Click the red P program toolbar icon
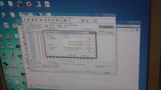Image resolution: width=161 pixels, height=90 pixels. pos(83,21)
